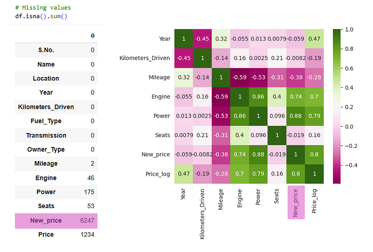This screenshot has width=373, height=252.
Task: Click heatmap cell Year row, Price_log column
Action: pos(314,39)
